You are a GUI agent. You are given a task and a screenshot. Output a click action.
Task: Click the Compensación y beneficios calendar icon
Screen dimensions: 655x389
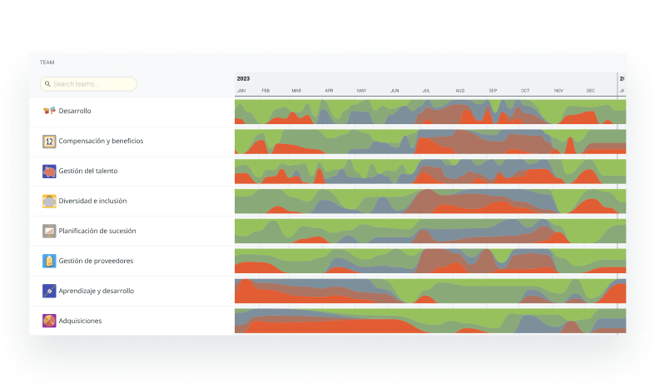49,142
